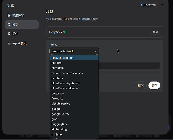This screenshot has width=173, height=140.
Task: Open the 通用设置 settings section
Action: pyautogui.click(x=22, y=15)
